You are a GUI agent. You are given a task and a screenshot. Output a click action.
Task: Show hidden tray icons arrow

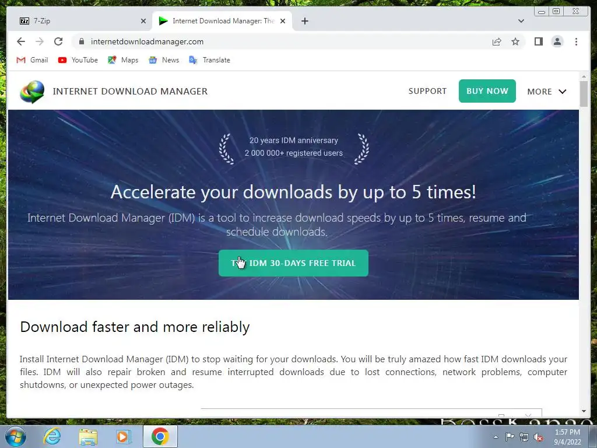[x=496, y=437]
